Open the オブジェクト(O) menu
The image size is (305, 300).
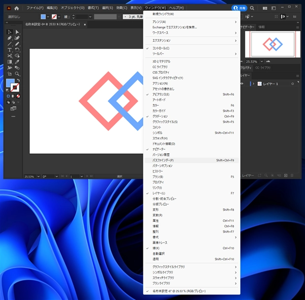[73, 8]
